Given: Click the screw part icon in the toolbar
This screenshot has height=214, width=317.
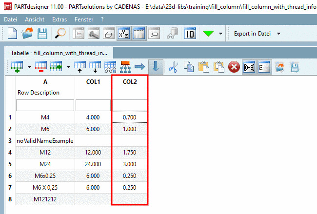Looking at the screenshot, I should pos(94,33).
